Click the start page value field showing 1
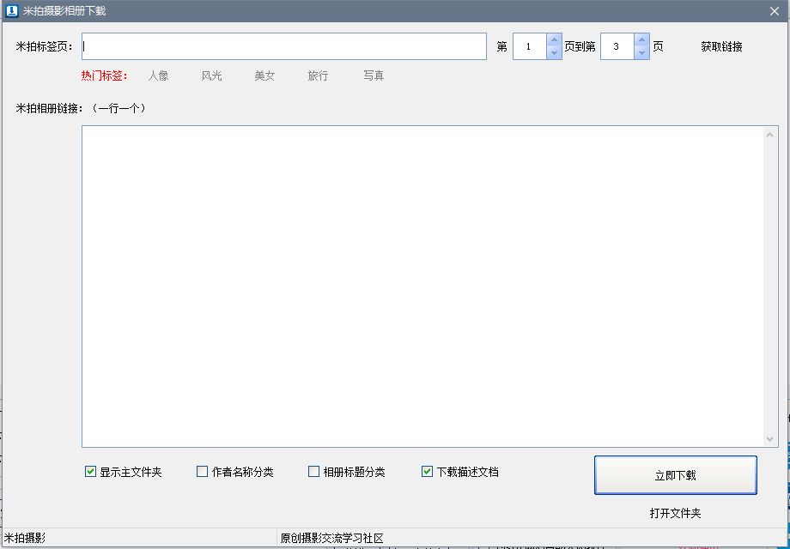 coord(530,46)
